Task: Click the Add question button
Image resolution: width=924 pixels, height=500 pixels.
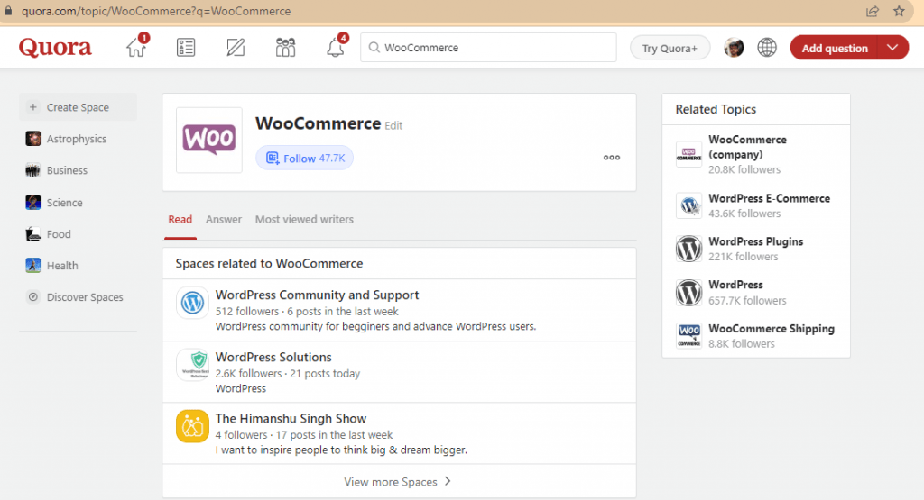Action: 835,48
